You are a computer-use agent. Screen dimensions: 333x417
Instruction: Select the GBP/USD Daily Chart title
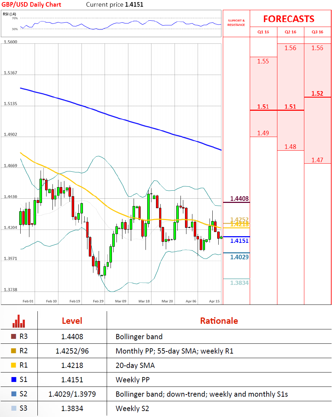tap(31, 5)
